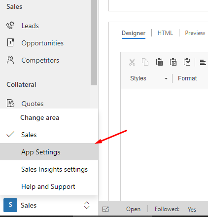
Task: Click the Paste clipboard icon
Action: (159, 62)
